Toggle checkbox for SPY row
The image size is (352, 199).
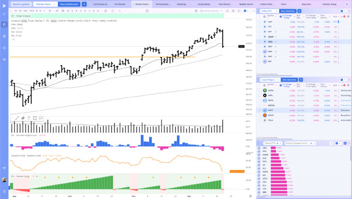click(x=259, y=32)
